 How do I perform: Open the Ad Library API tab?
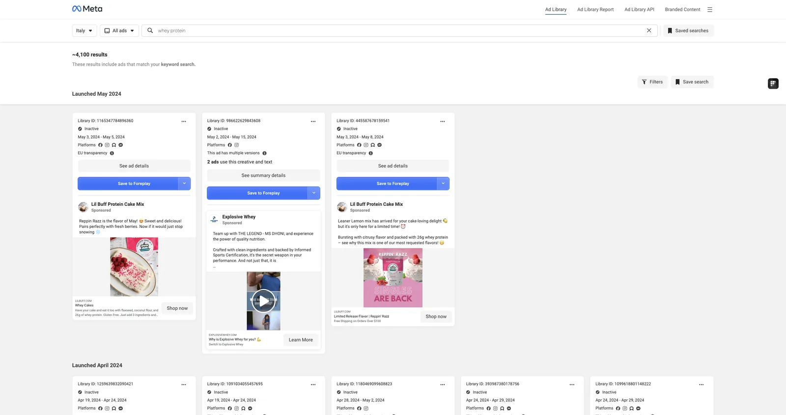[639, 9]
